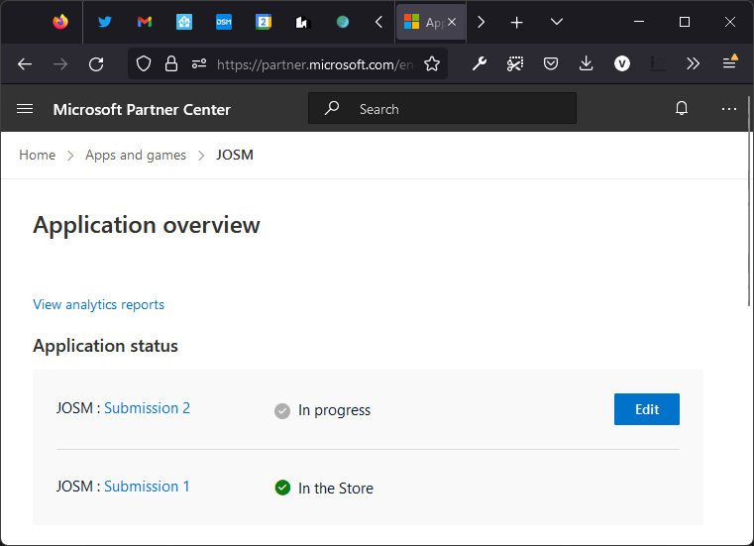Open the developer tools wrench icon
The height and width of the screenshot is (546, 754).
[x=480, y=63]
